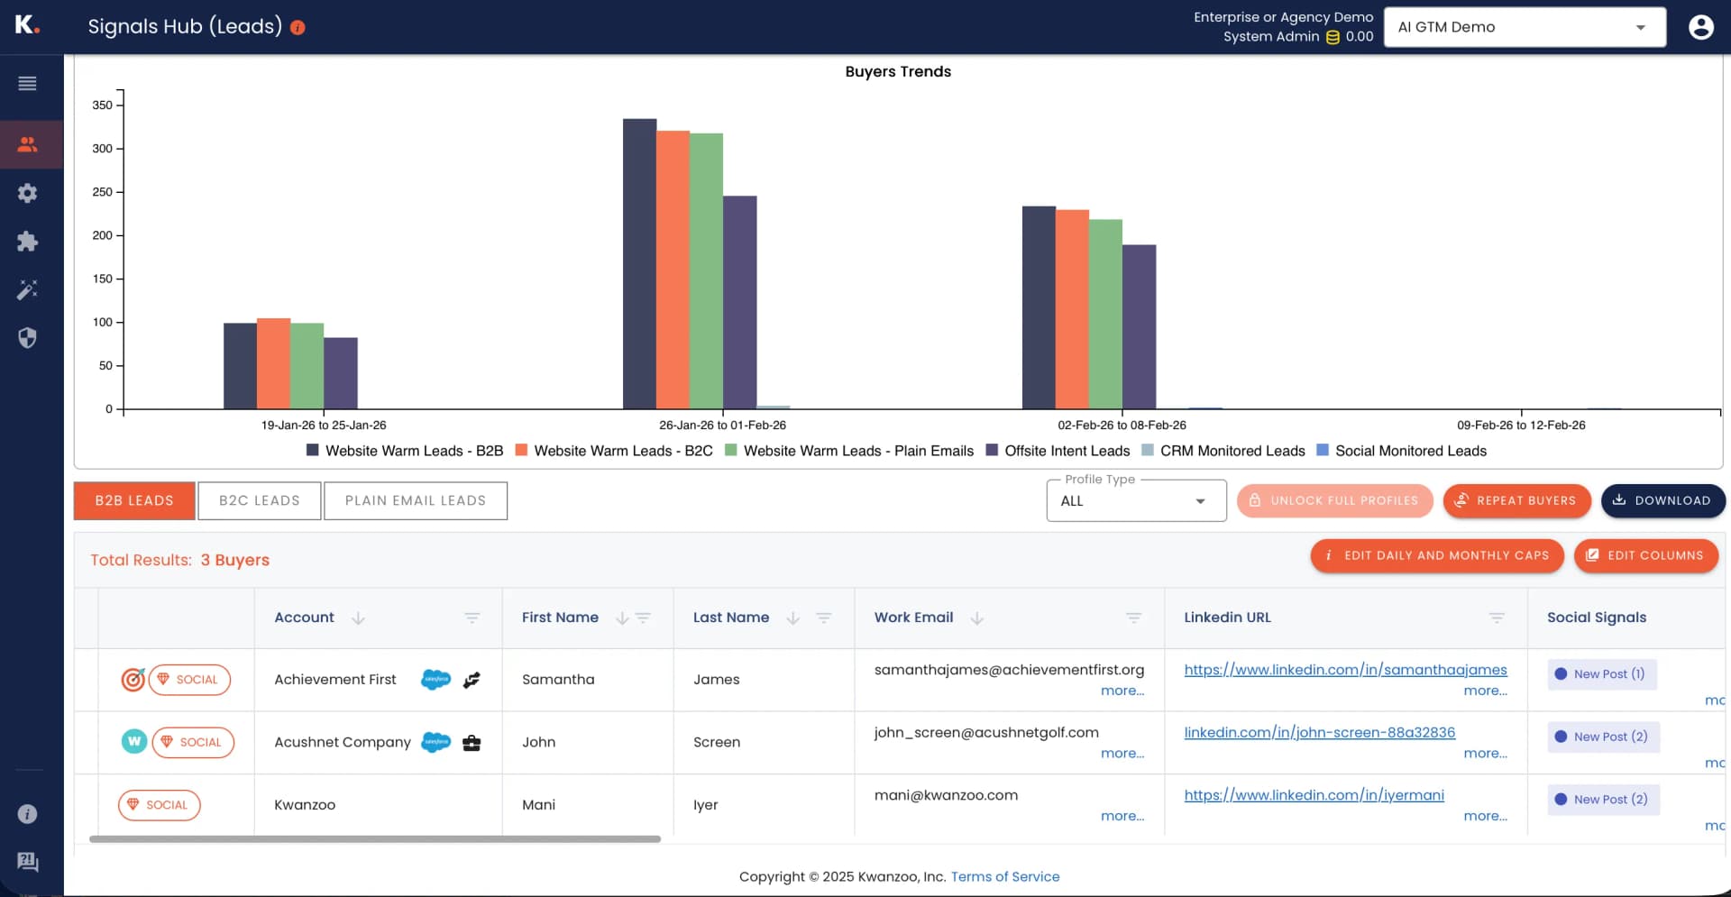Open the magic wand icon in sidebar

pyautogui.click(x=28, y=289)
